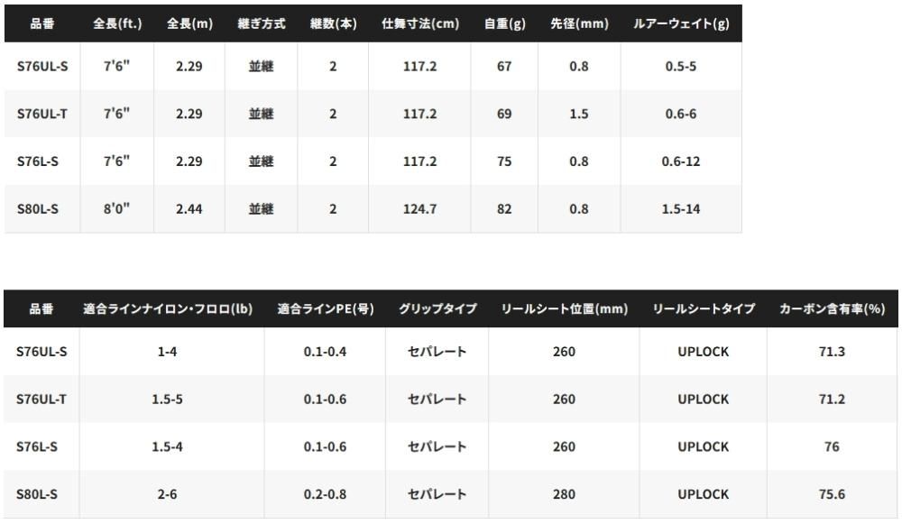Click the 品番 header in top table
This screenshot has width=902, height=524.
pos(42,23)
